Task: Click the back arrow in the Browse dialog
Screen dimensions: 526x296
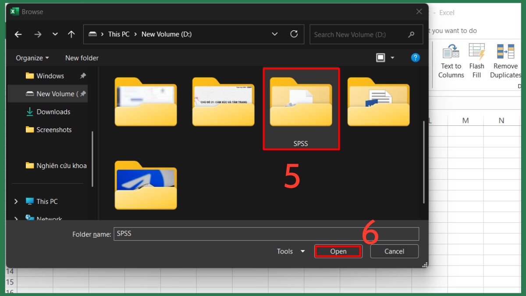Action: [18, 34]
